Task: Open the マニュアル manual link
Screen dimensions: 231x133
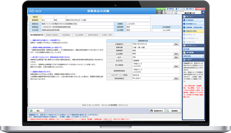Action: pos(180,9)
